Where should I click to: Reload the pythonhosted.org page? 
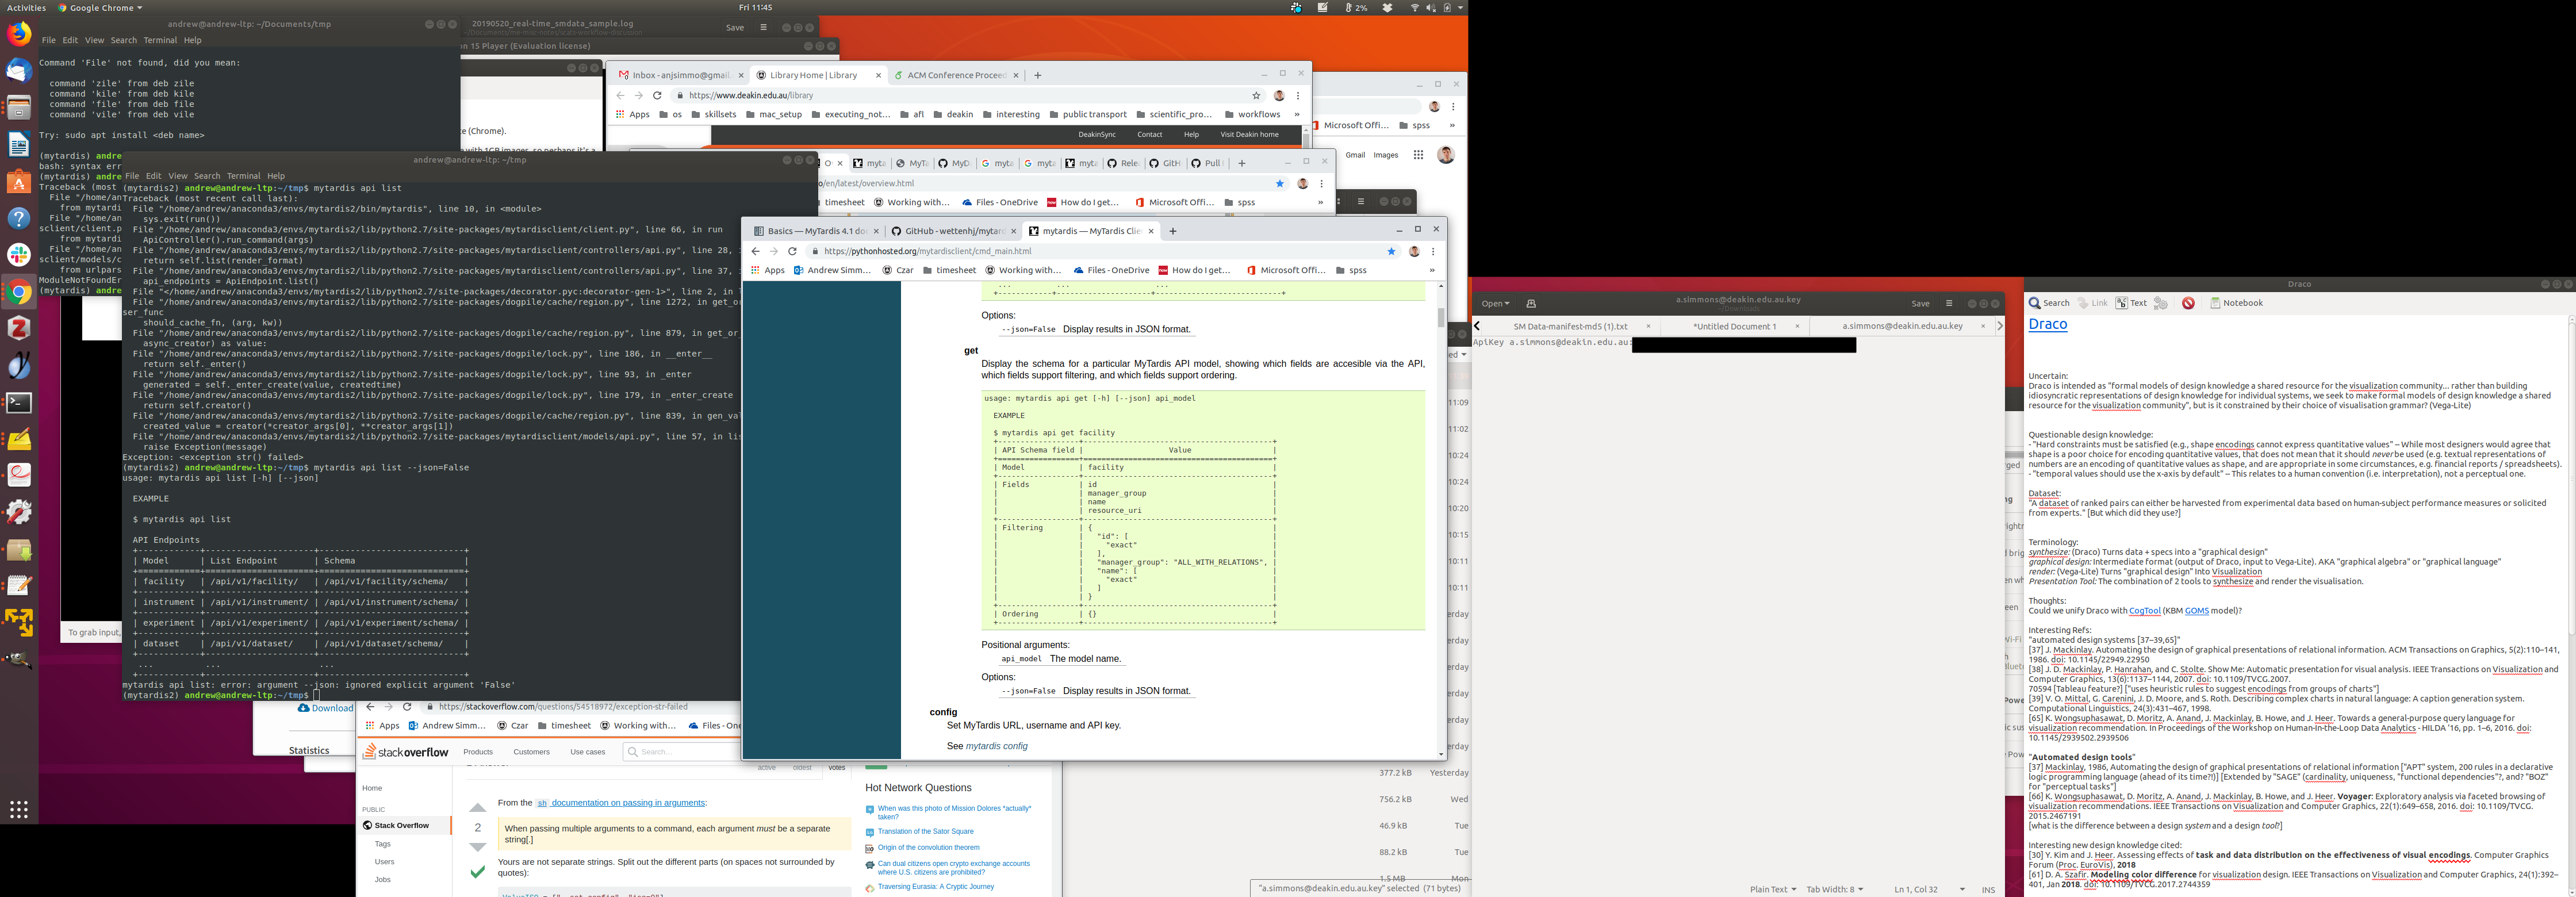click(x=792, y=251)
